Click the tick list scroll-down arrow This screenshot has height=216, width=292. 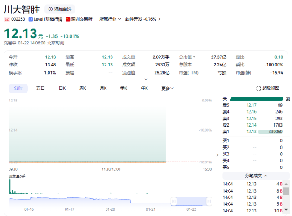tap(286, 210)
